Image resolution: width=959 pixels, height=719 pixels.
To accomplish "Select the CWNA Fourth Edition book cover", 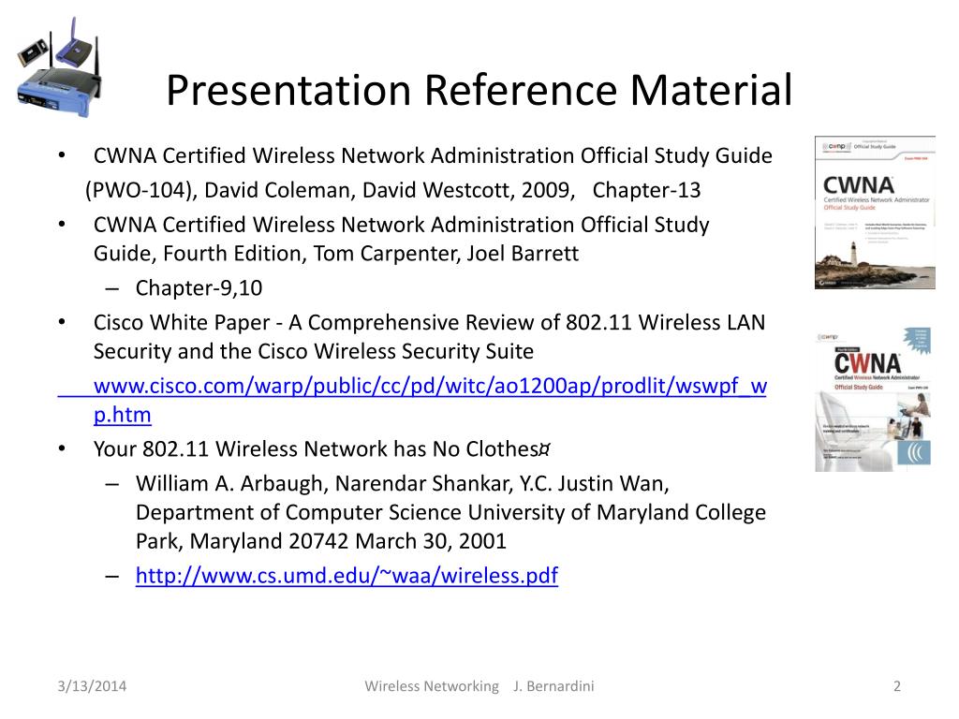I will pos(874,400).
